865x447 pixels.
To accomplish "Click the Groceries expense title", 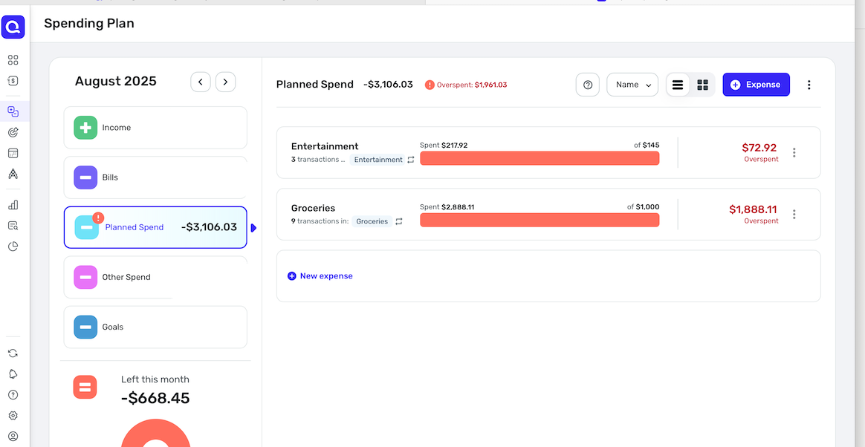I will [x=314, y=209].
